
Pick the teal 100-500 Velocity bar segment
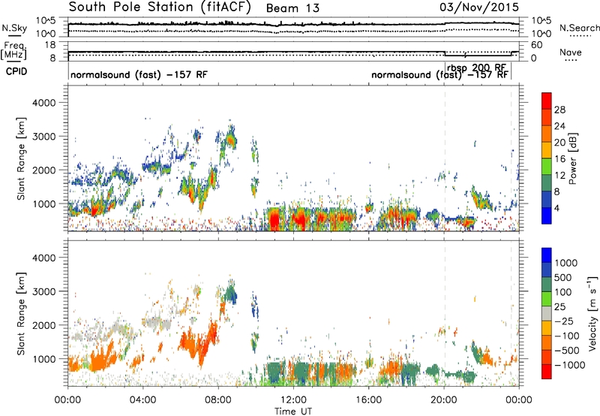coord(547,285)
